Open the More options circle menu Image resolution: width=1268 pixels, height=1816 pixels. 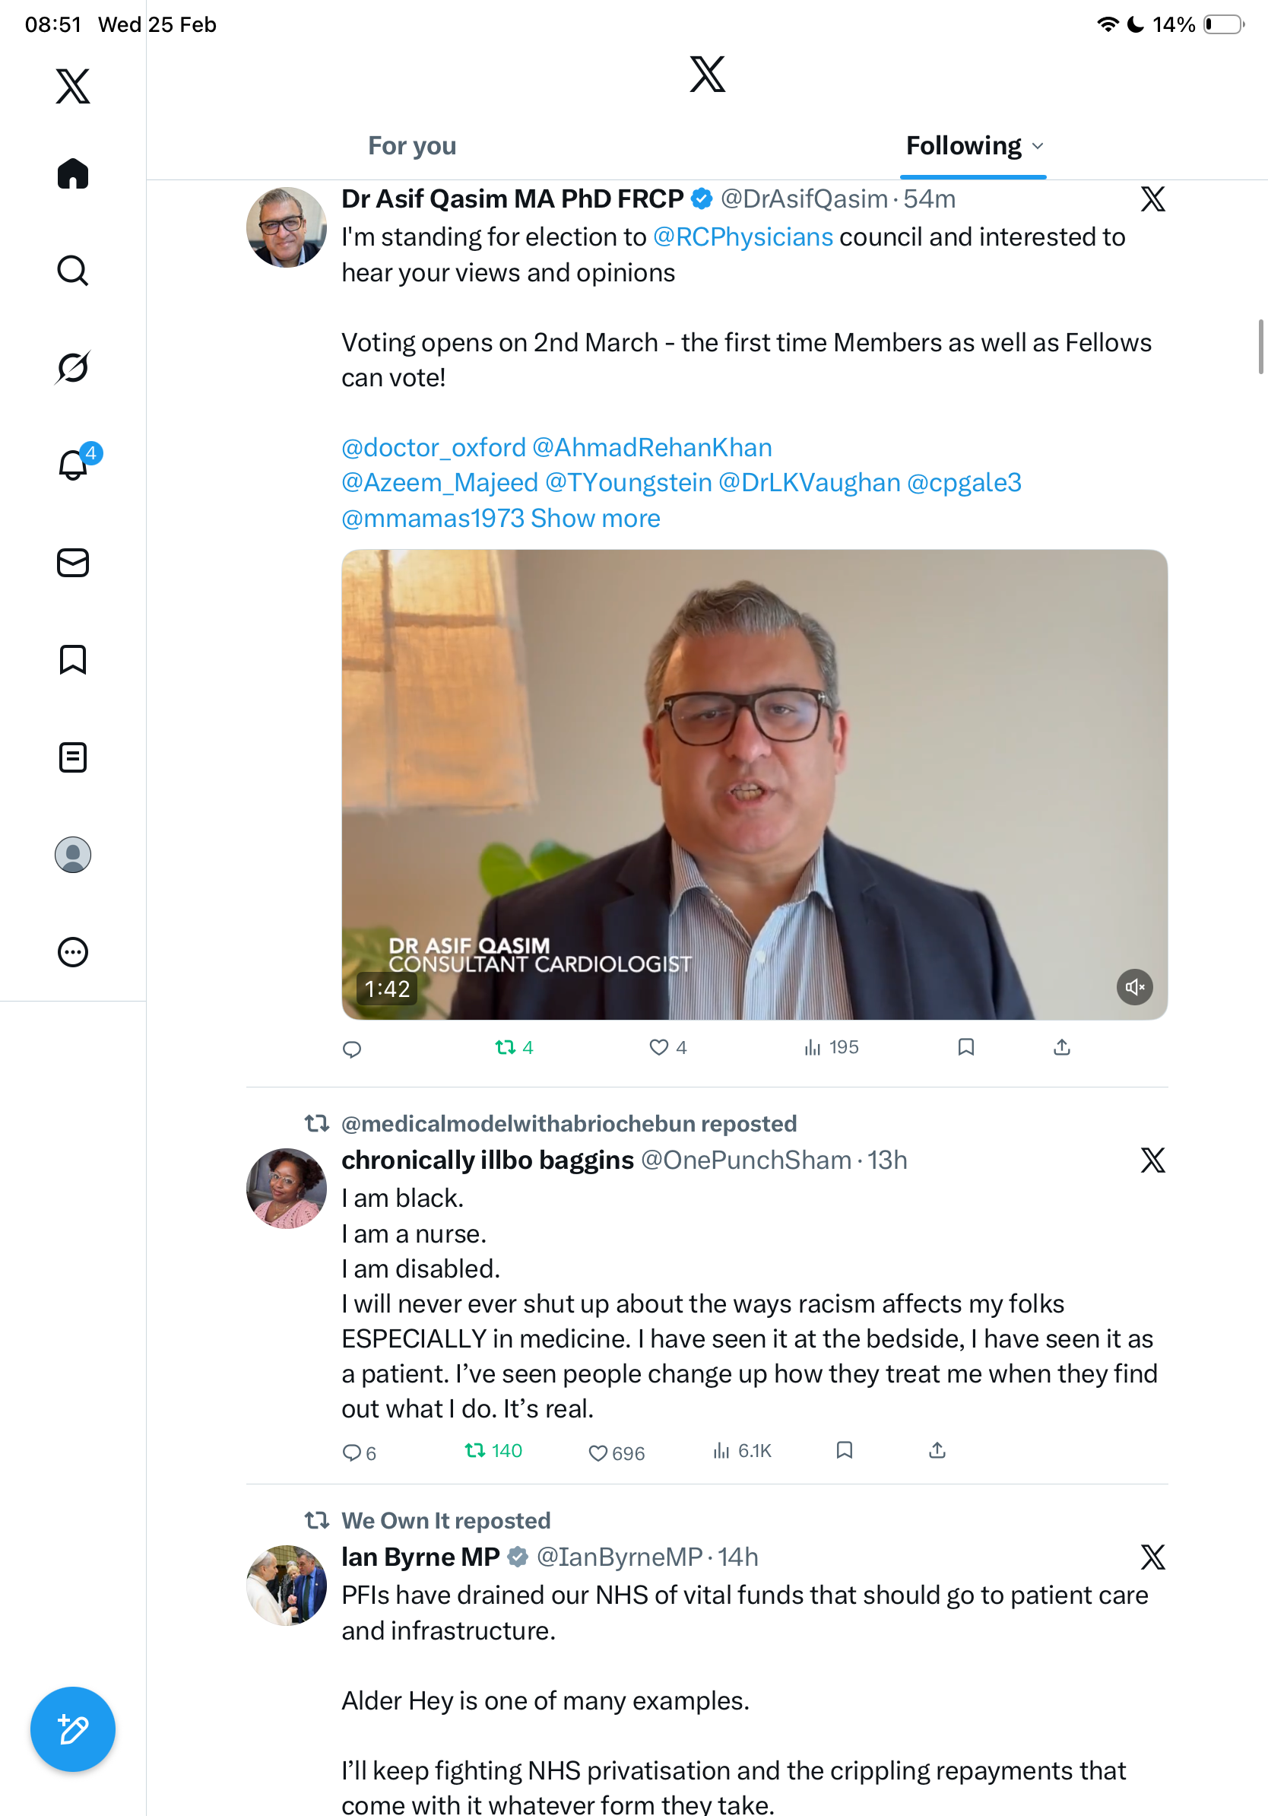[73, 952]
